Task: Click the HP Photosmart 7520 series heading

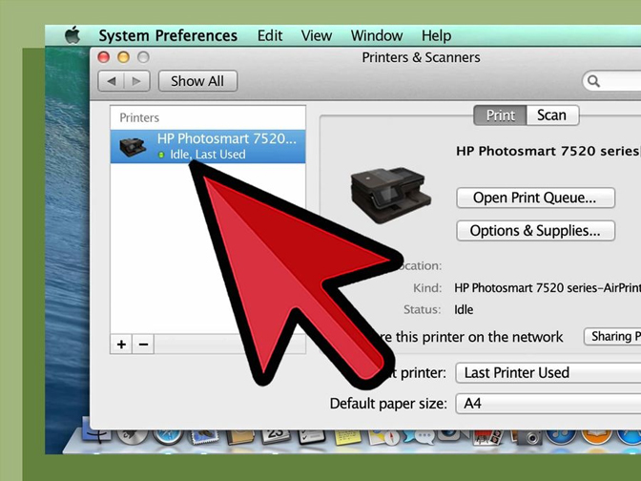Action: pyautogui.click(x=548, y=151)
